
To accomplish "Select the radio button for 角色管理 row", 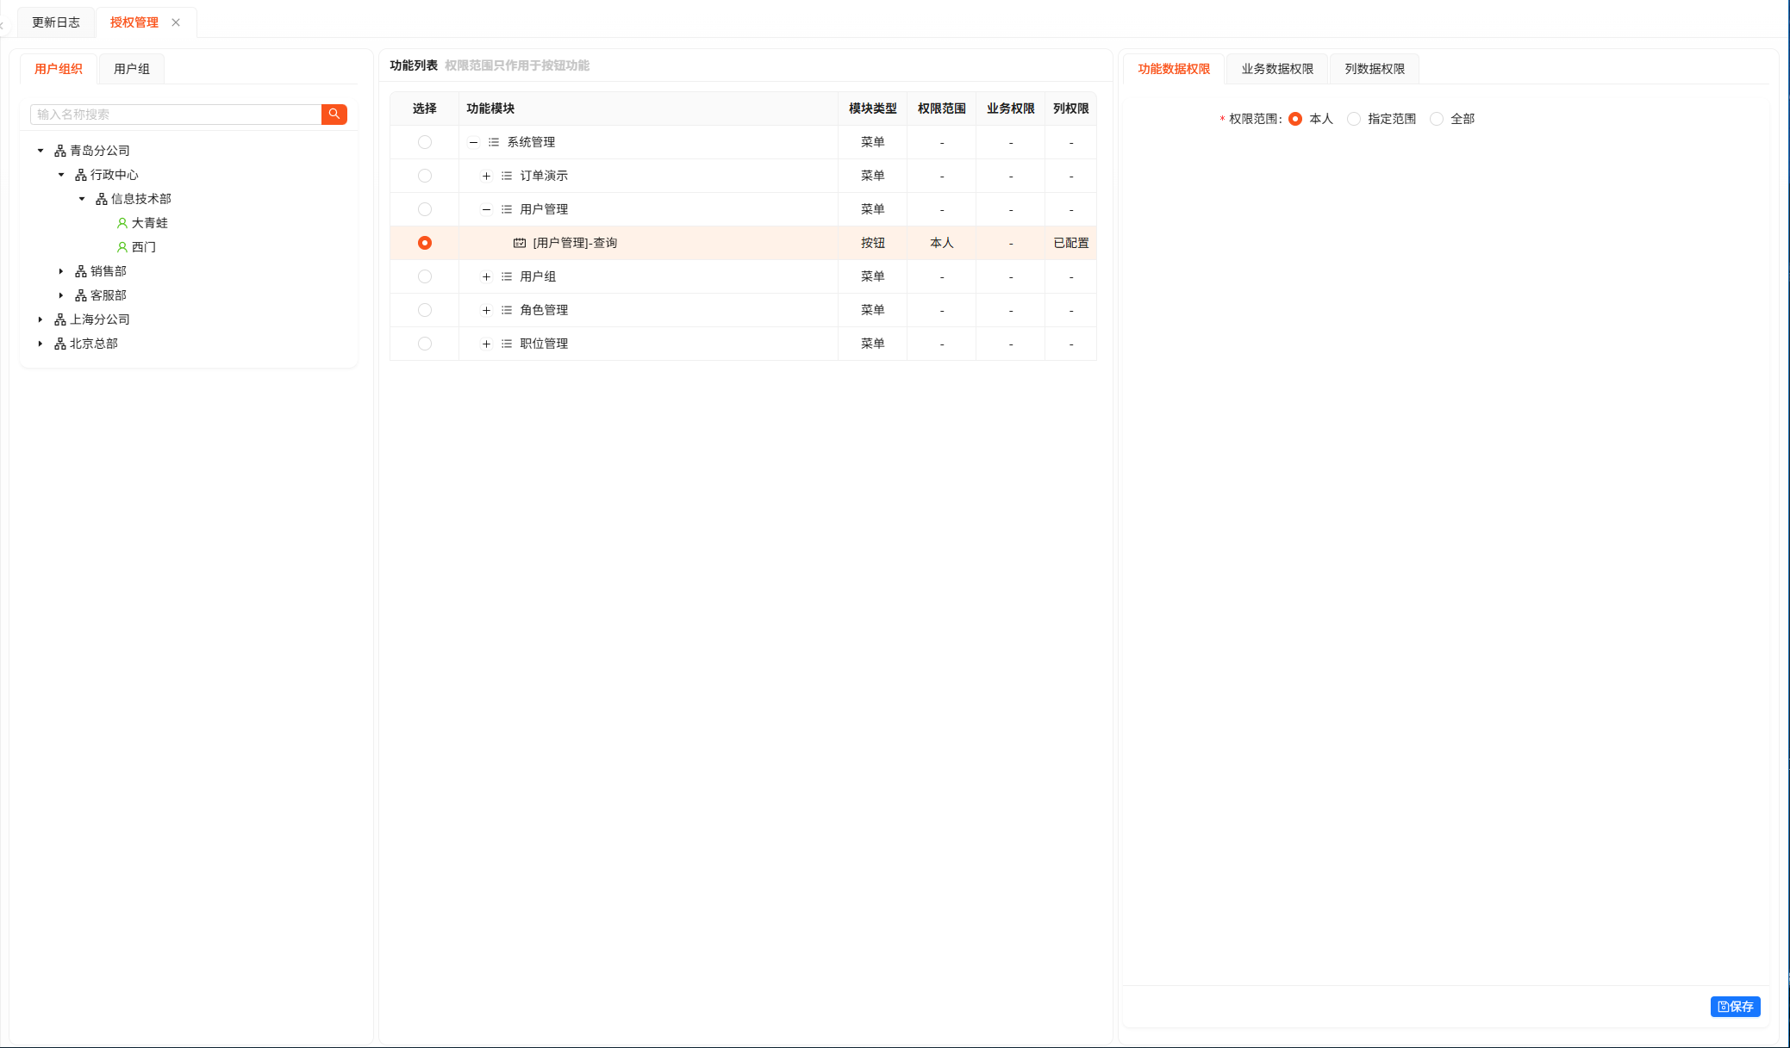I will pos(425,310).
